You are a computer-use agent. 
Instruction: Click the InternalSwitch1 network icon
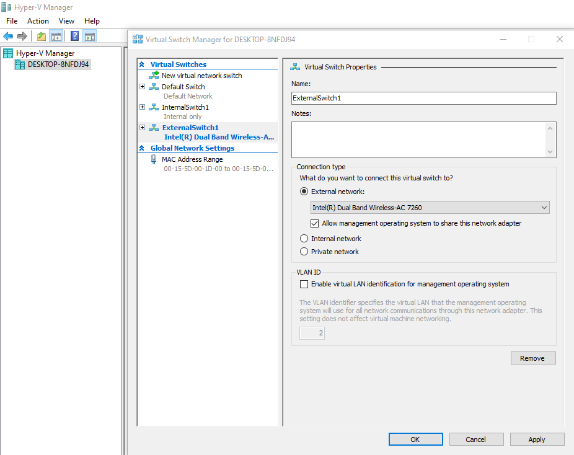coord(154,107)
